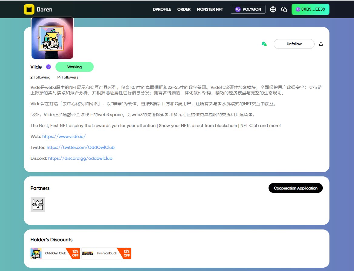The width and height of the screenshot is (354, 271).
Task: Click the Viide profile name
Action: 36,67
